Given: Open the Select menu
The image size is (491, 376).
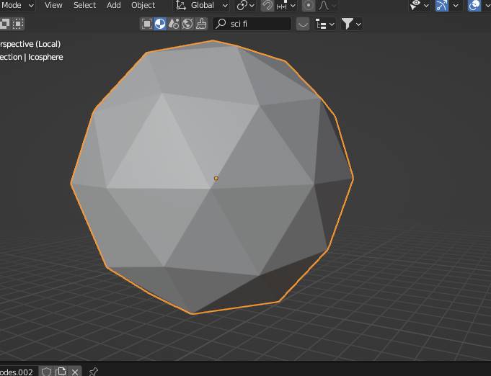Looking at the screenshot, I should pyautogui.click(x=84, y=5).
